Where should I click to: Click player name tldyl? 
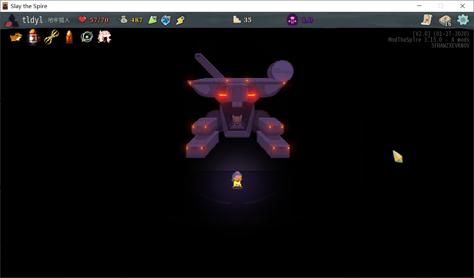pyautogui.click(x=33, y=20)
